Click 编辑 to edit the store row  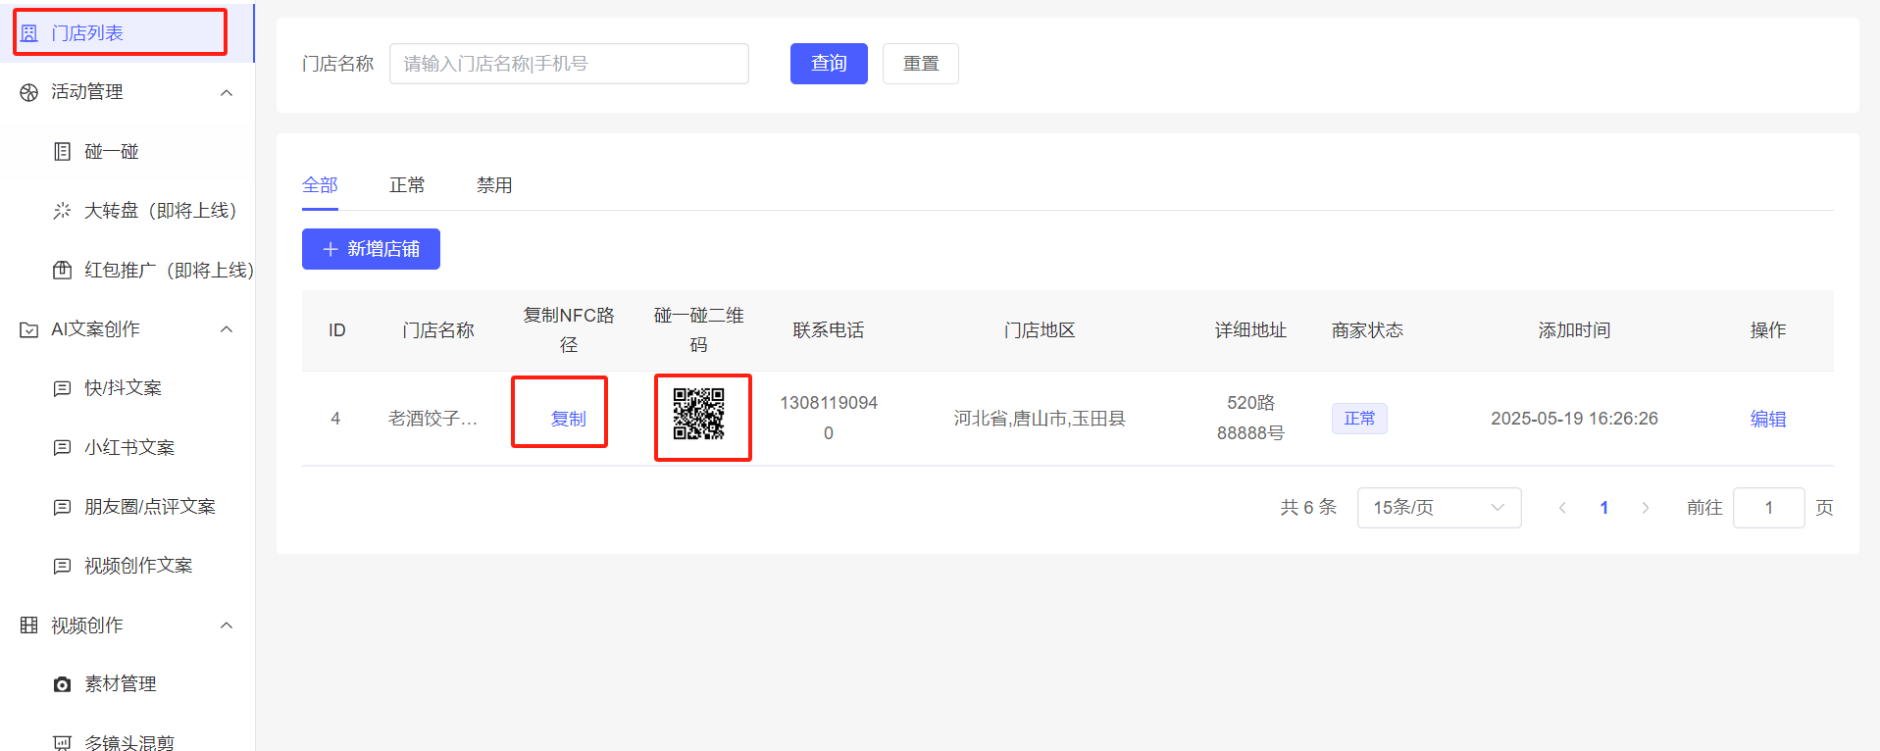tap(1767, 419)
